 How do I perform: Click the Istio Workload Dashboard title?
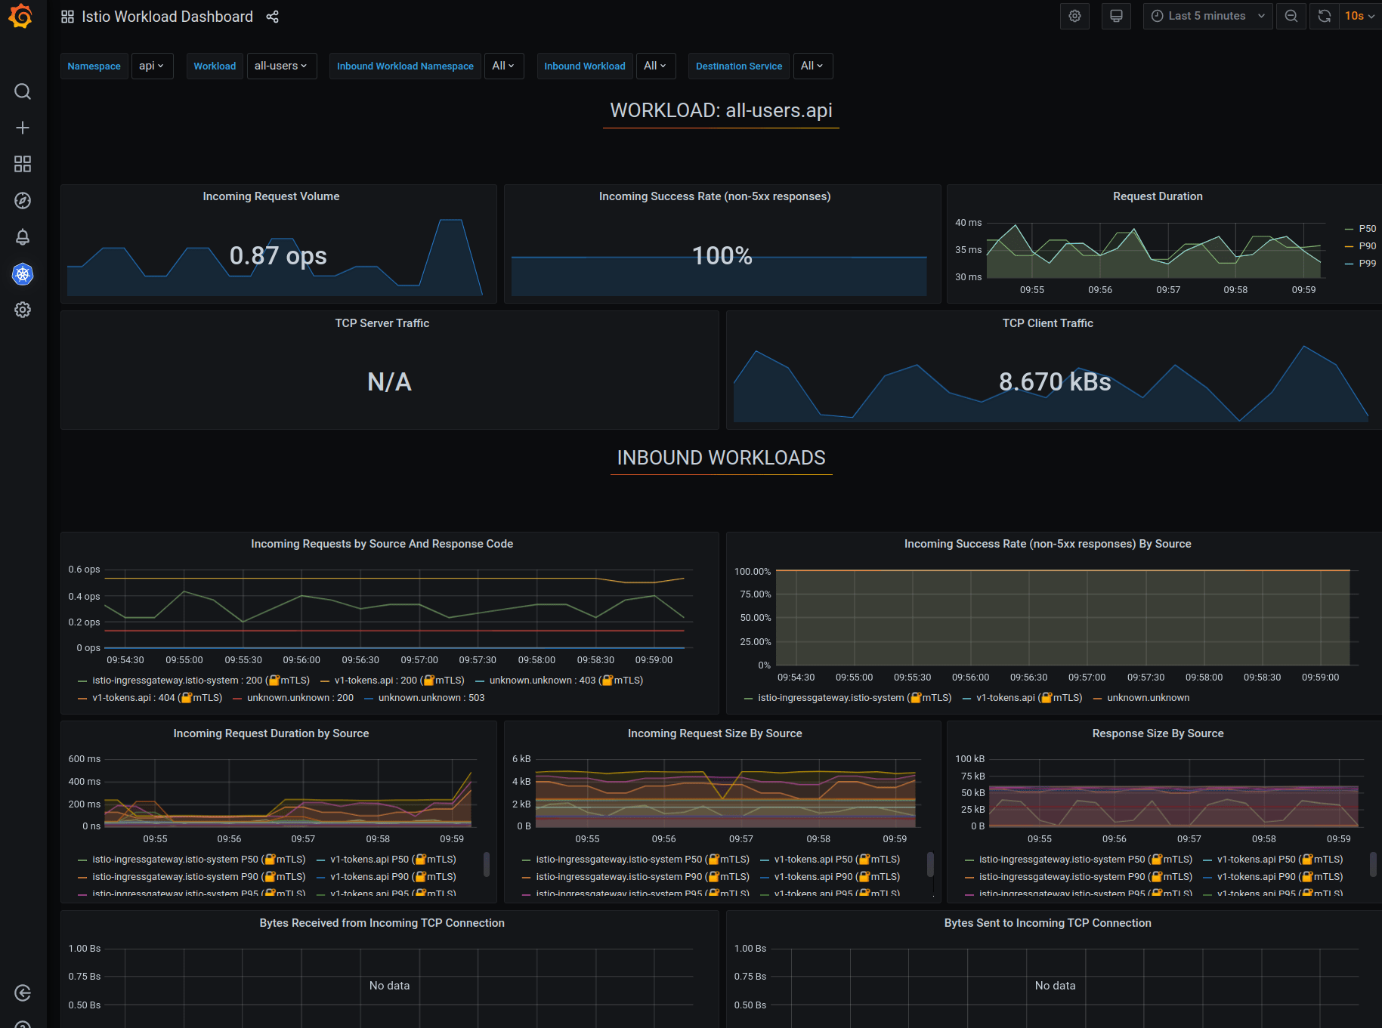pyautogui.click(x=167, y=17)
